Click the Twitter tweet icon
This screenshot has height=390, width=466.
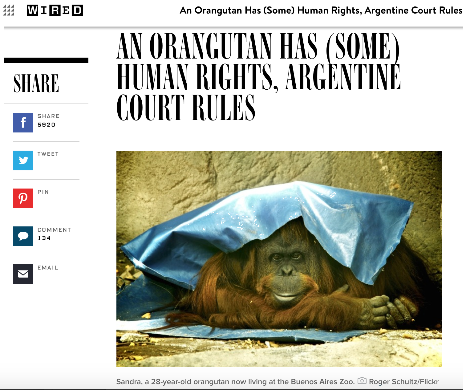click(x=23, y=160)
